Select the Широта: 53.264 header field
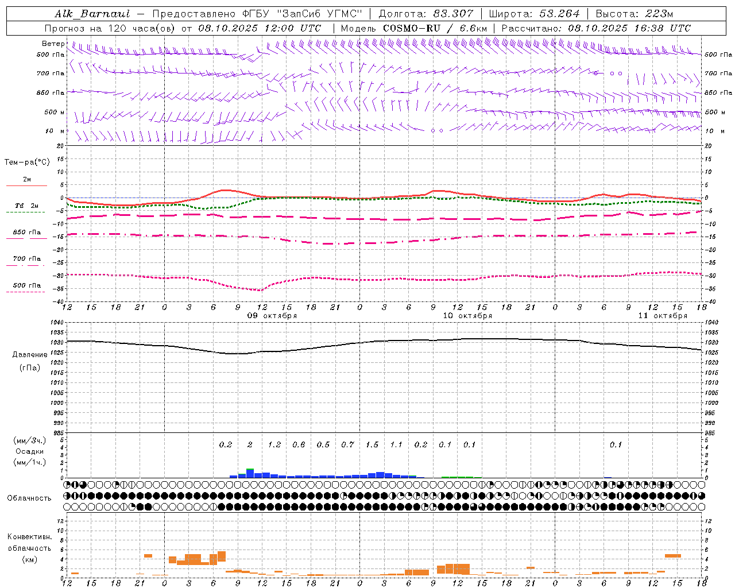735x588 pixels. click(x=535, y=14)
